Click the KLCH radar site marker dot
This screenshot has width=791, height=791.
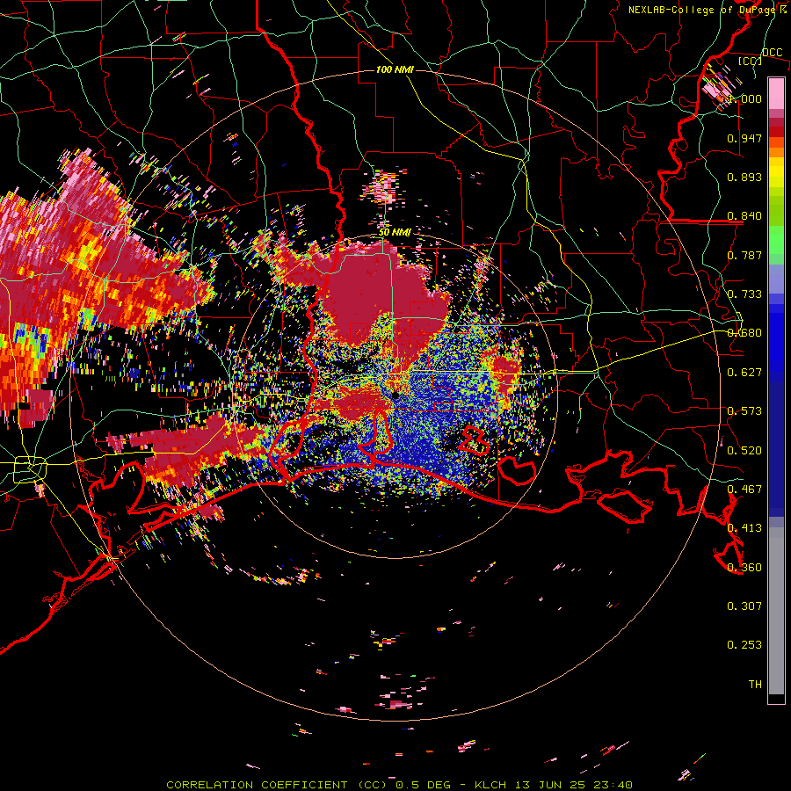[x=395, y=395]
